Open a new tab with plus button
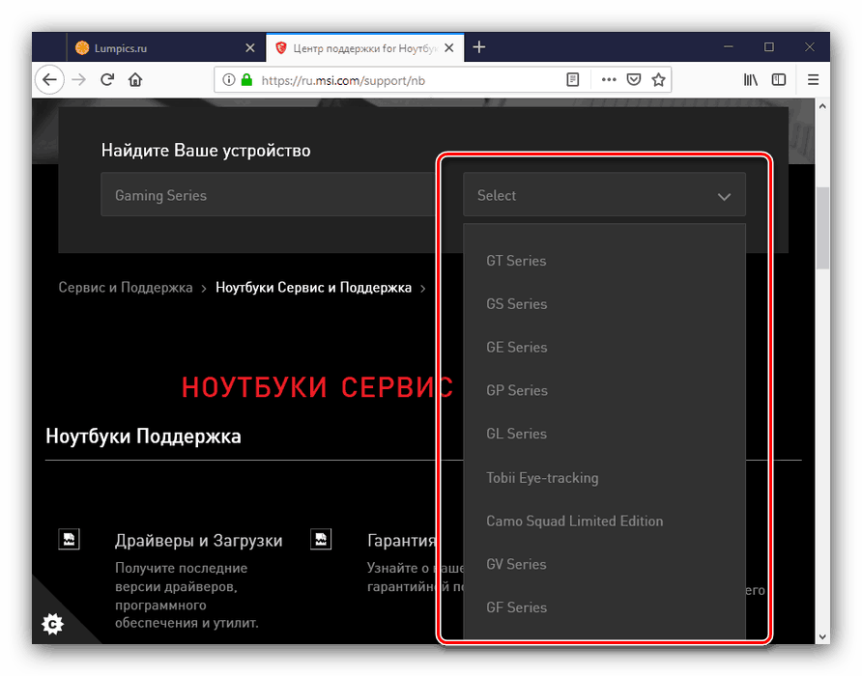 pos(478,47)
